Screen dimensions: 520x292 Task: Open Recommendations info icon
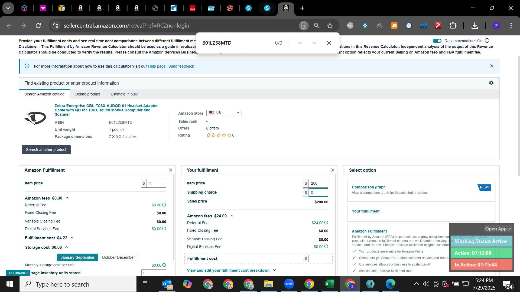[487, 41]
